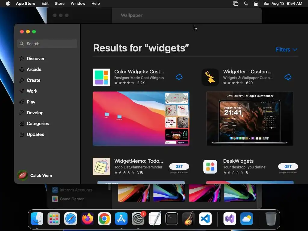
Task: Browse Categories in the sidebar
Action: pyautogui.click(x=34, y=123)
